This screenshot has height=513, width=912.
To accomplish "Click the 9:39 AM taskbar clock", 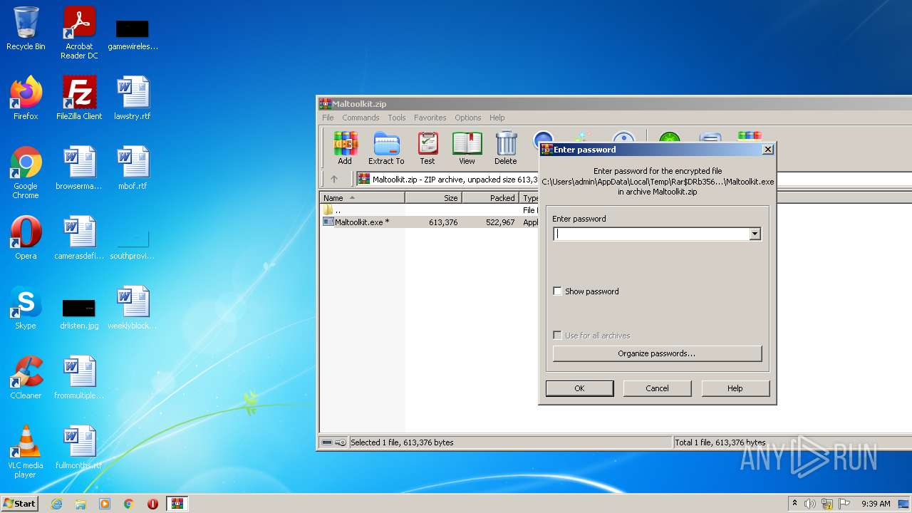I will [876, 504].
